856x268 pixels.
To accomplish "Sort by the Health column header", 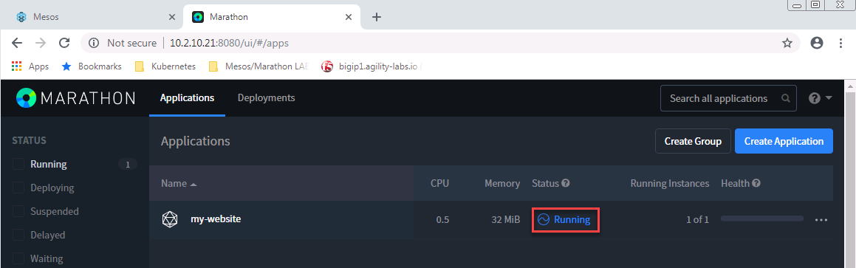I will pyautogui.click(x=736, y=183).
